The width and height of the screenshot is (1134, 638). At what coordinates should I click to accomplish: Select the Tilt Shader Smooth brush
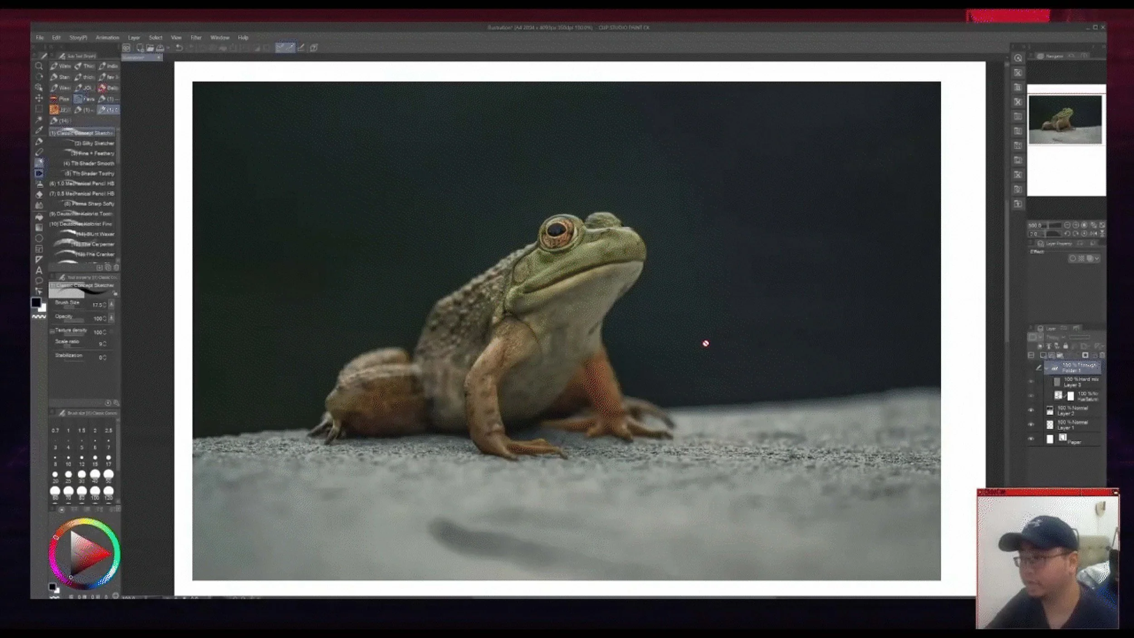(x=82, y=163)
